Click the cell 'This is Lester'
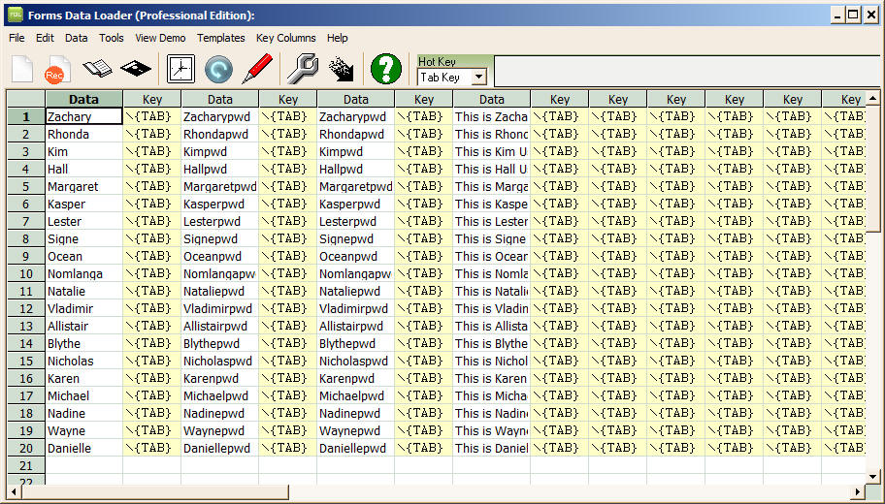 pos(491,222)
